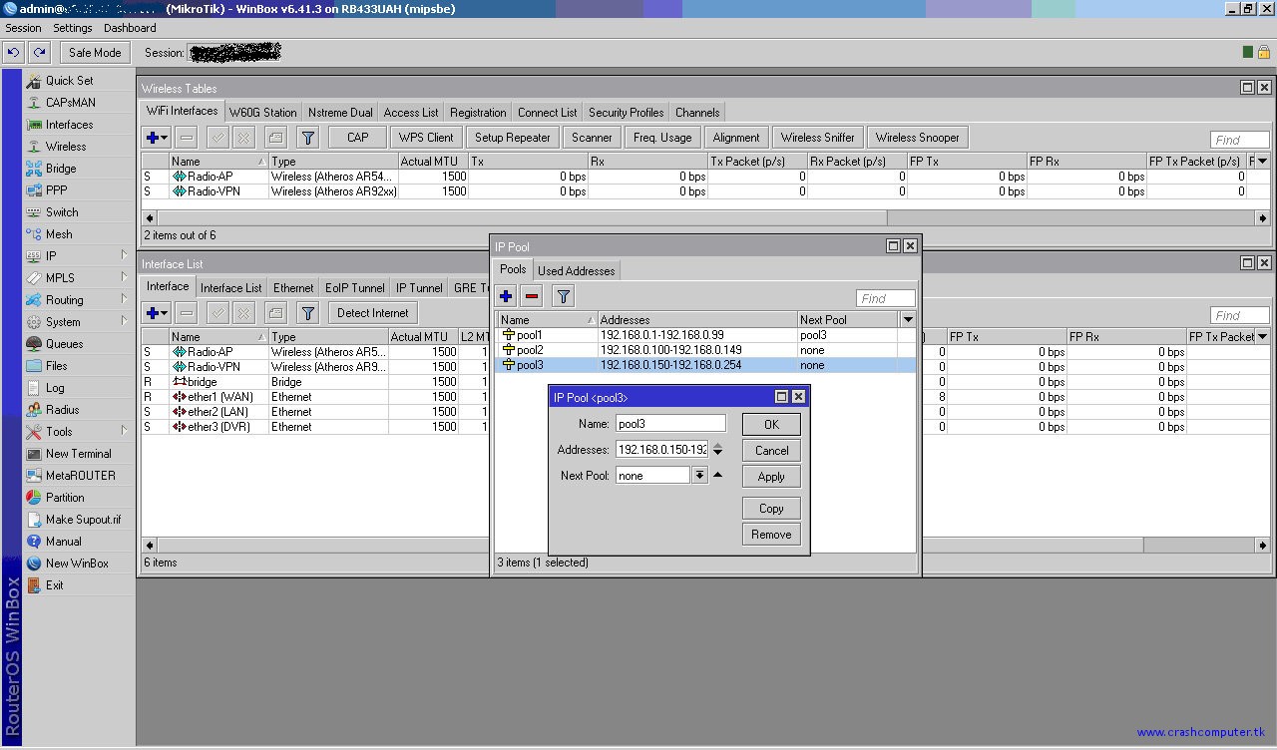Expand Routing submenu in sidebar
The width and height of the screenshot is (1277, 750).
(x=79, y=299)
